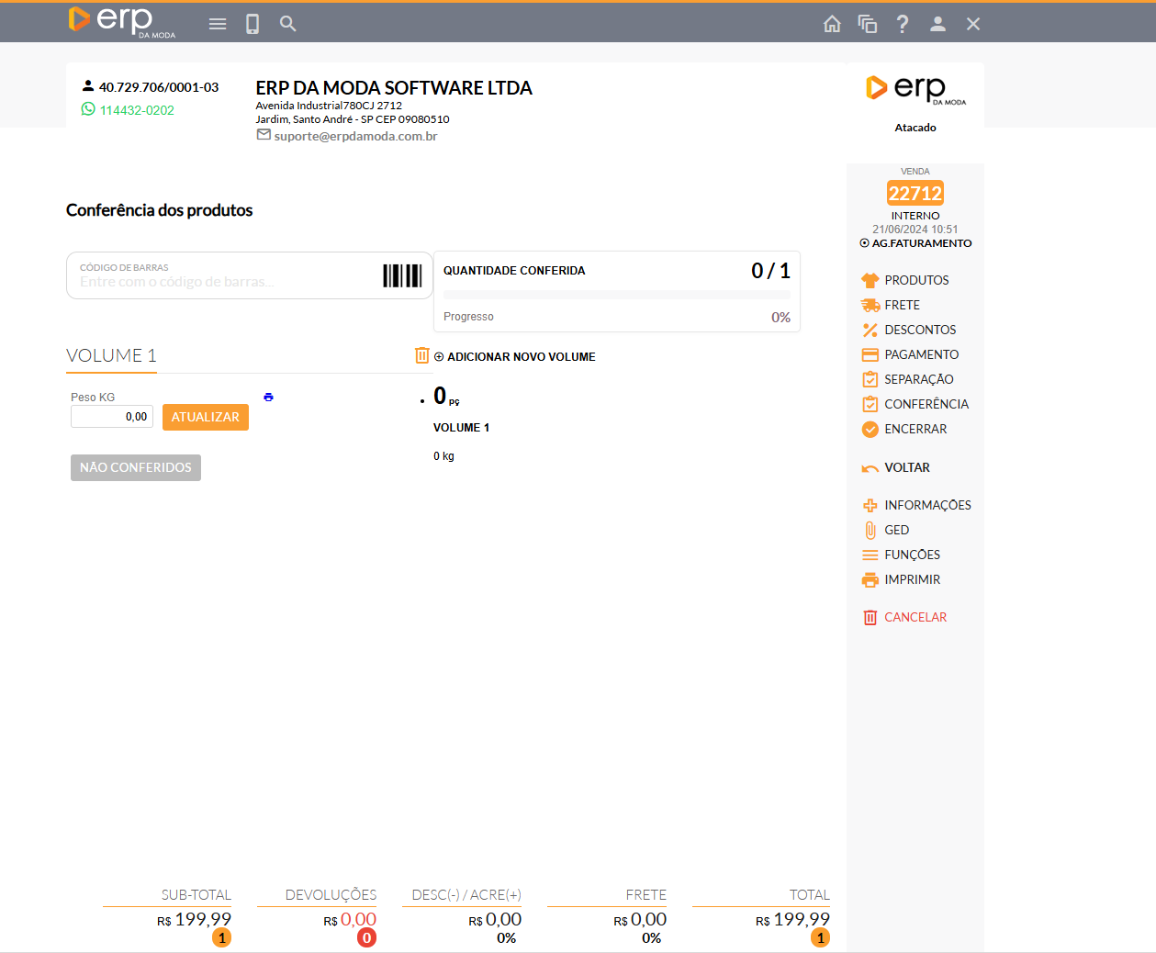
Task: Open PRODUTOS in the side menu
Action: tap(916, 280)
